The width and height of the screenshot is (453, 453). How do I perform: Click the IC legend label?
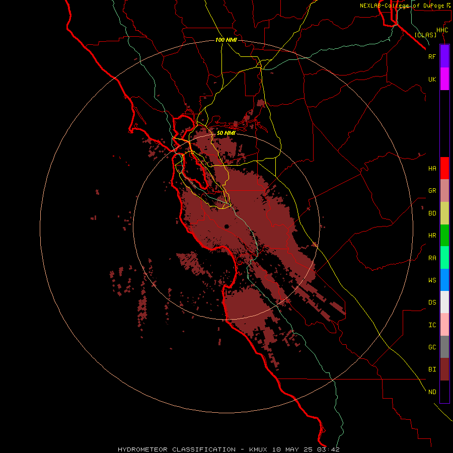[432, 325]
